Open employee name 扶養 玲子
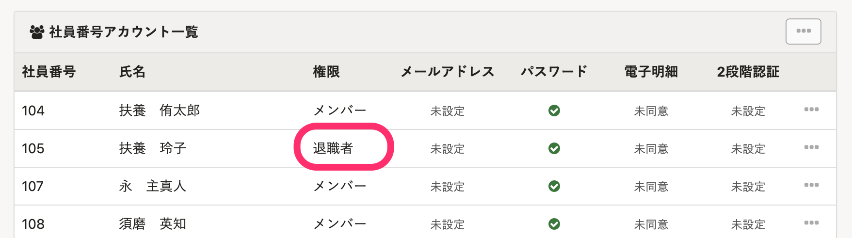 tap(153, 148)
